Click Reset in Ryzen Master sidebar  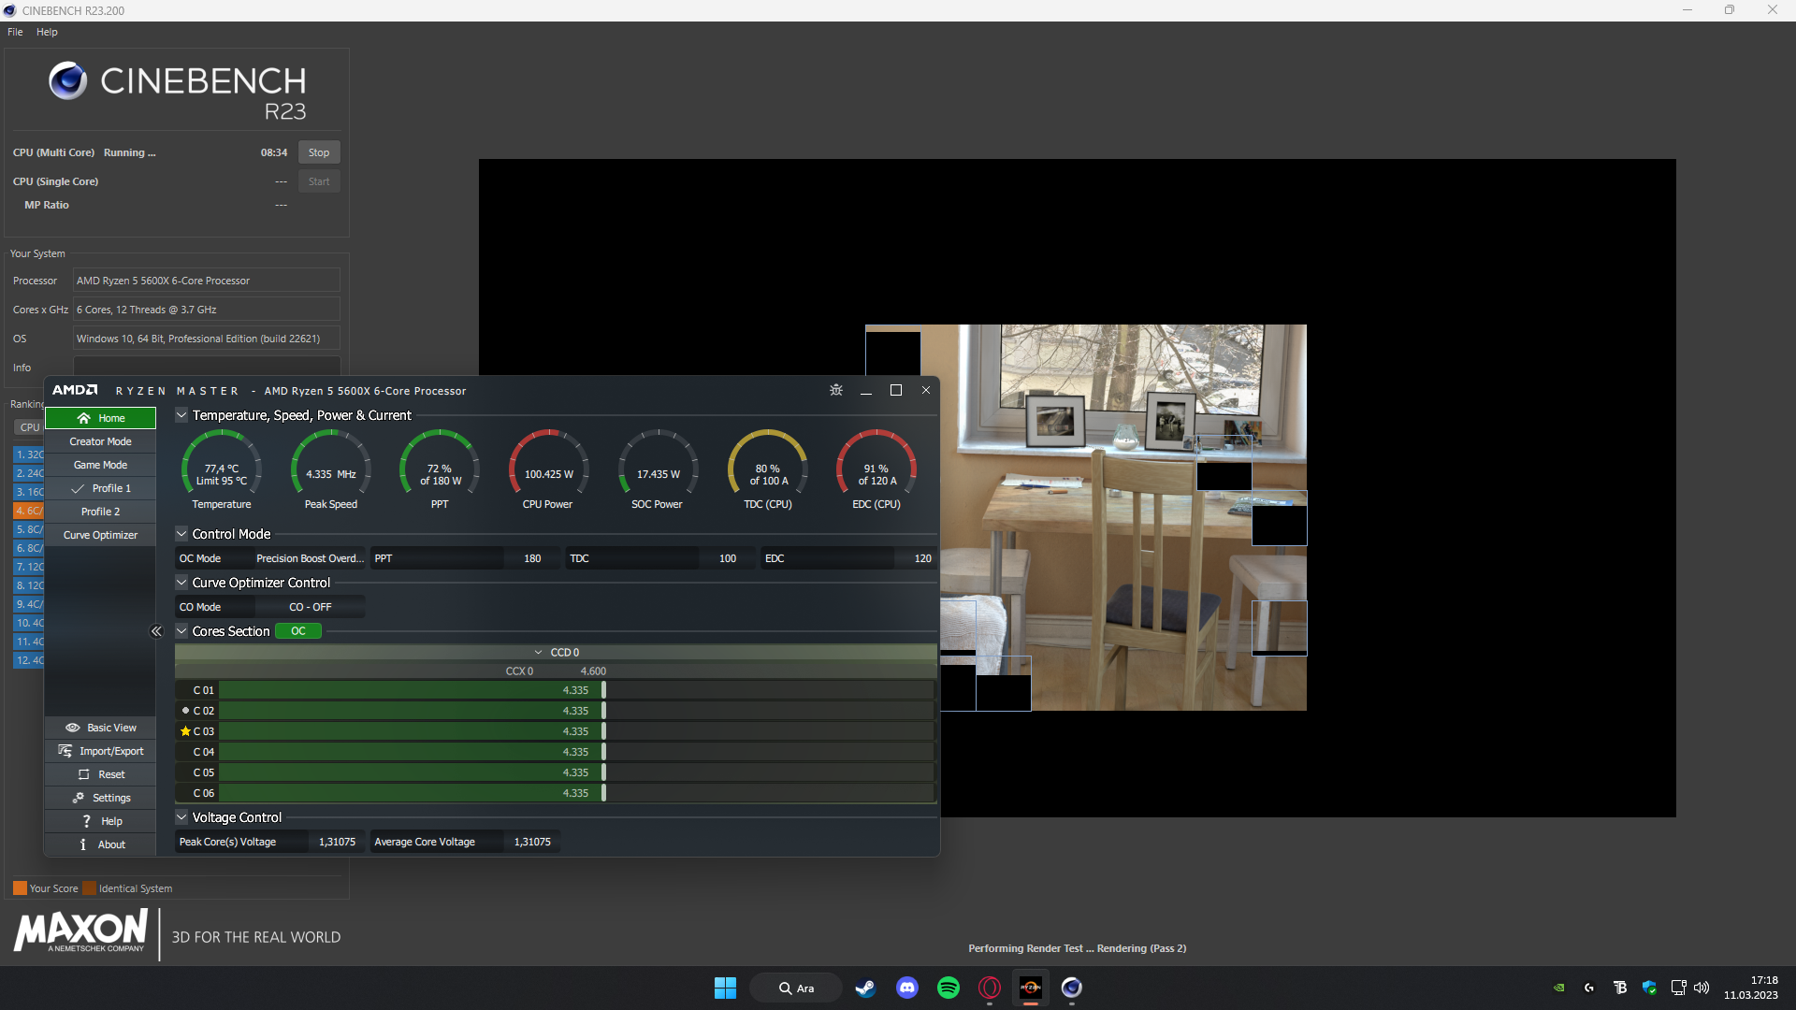[101, 774]
